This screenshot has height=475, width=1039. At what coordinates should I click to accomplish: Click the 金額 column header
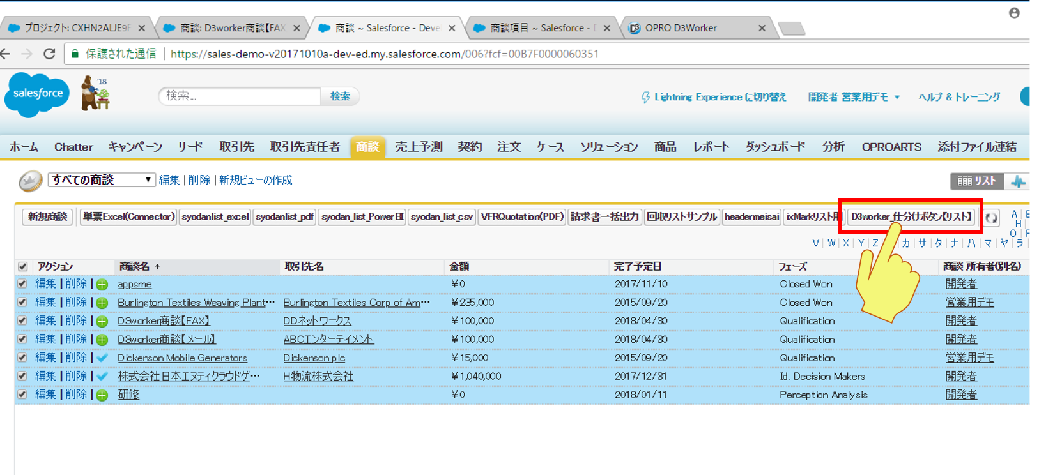459,266
